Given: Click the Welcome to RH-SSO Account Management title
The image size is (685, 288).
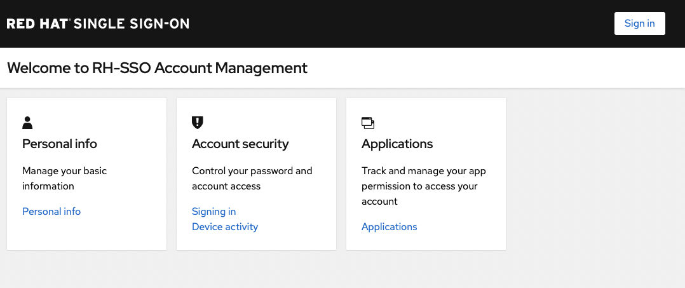Looking at the screenshot, I should 157,68.
